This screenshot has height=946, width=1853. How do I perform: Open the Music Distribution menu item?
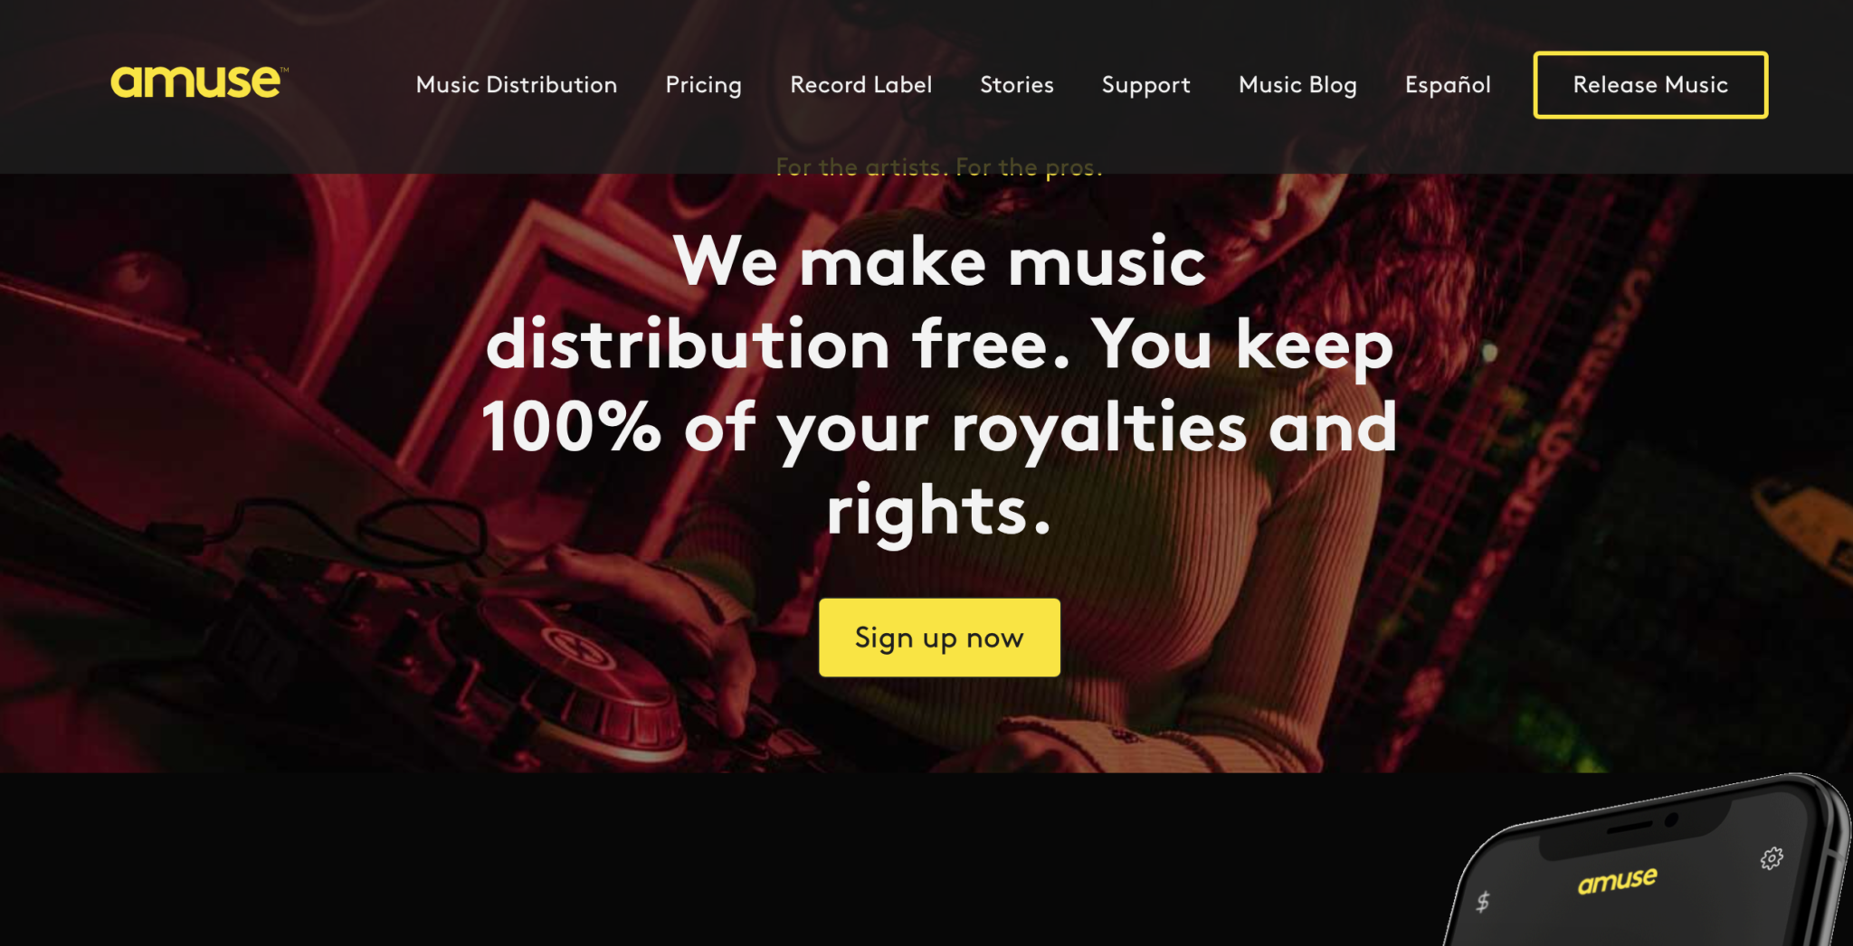[x=517, y=85]
